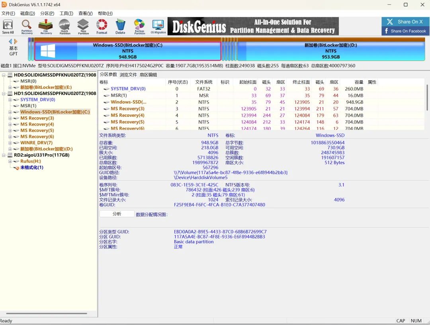430x325 pixels.
Task: Click 文件系统 column header
Action: click(204, 82)
